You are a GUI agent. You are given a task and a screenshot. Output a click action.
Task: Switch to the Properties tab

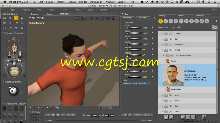point(143,18)
